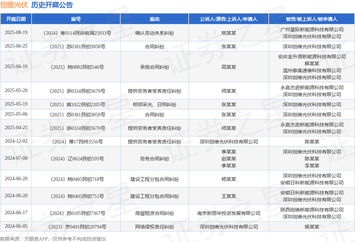Screen dimensions: 355x242
Task: Click the date 2024-06-17
Action: pyautogui.click(x=16, y=213)
